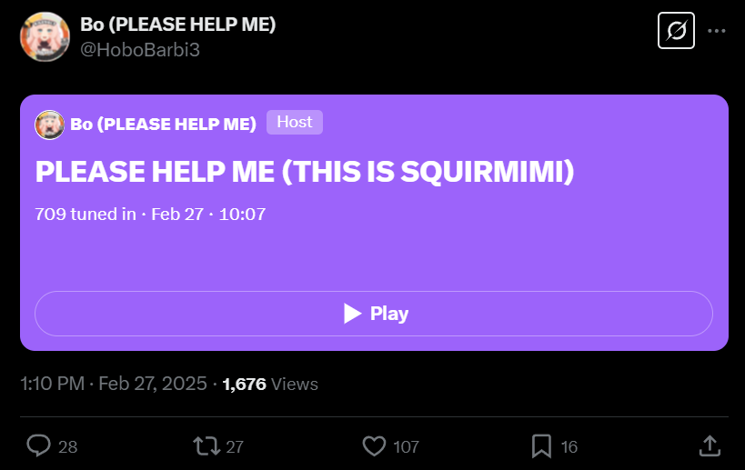Open the @HoboBarbi3 handle link

coord(140,50)
